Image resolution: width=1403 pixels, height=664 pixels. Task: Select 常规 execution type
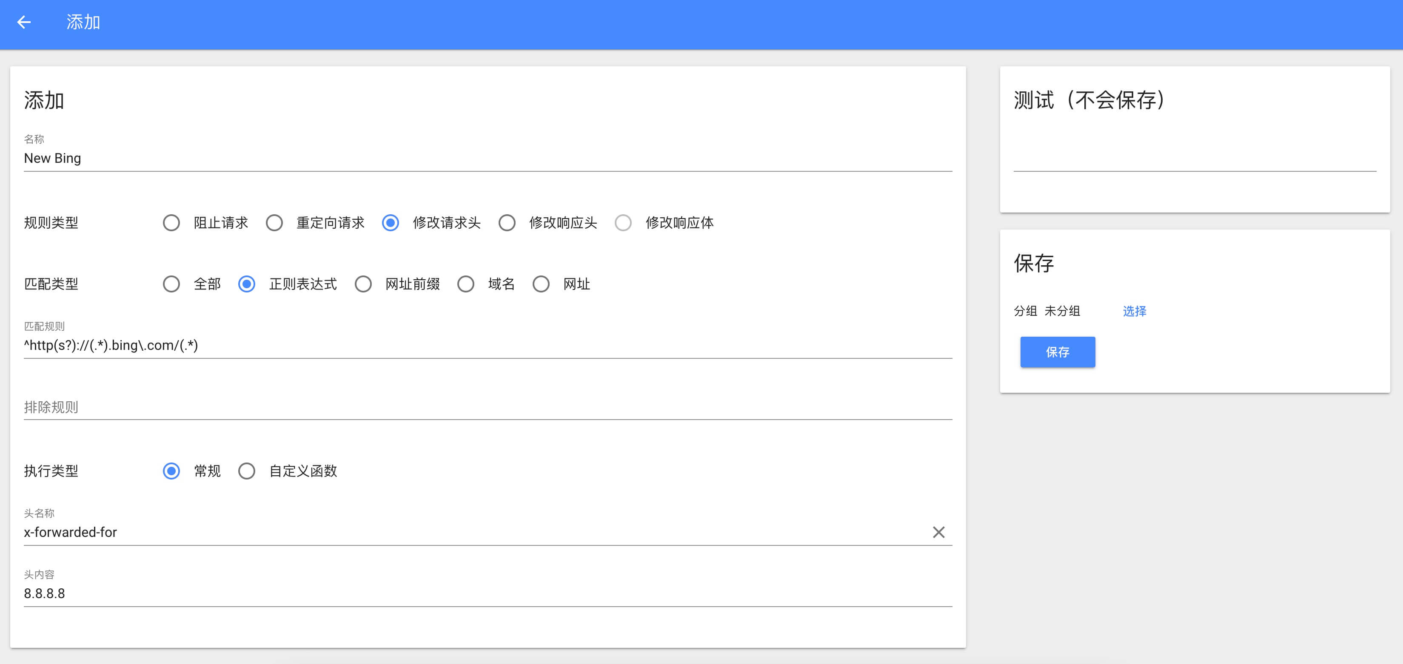coord(171,471)
